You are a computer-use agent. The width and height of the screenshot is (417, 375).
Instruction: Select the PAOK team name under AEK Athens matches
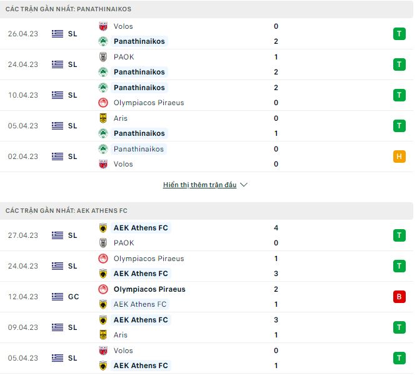pos(124,243)
